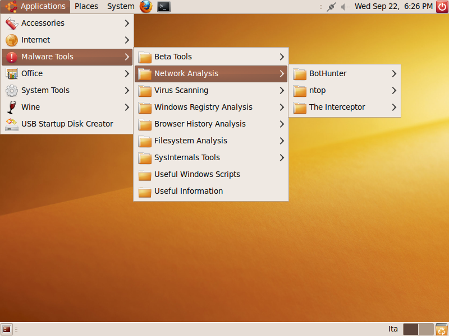
Task: Open the Wine submenu
Action: (67, 108)
